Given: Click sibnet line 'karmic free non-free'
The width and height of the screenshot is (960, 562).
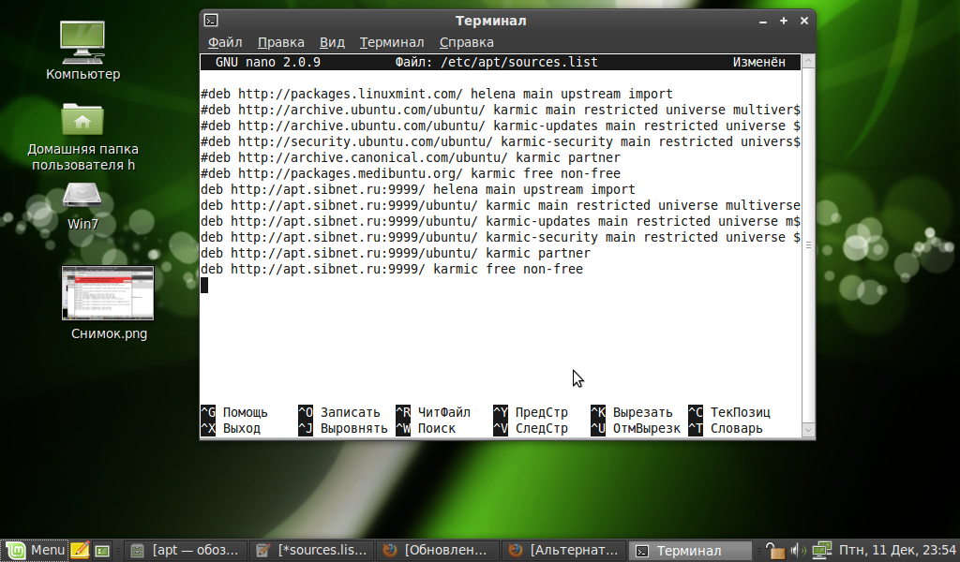Looking at the screenshot, I should tap(392, 269).
